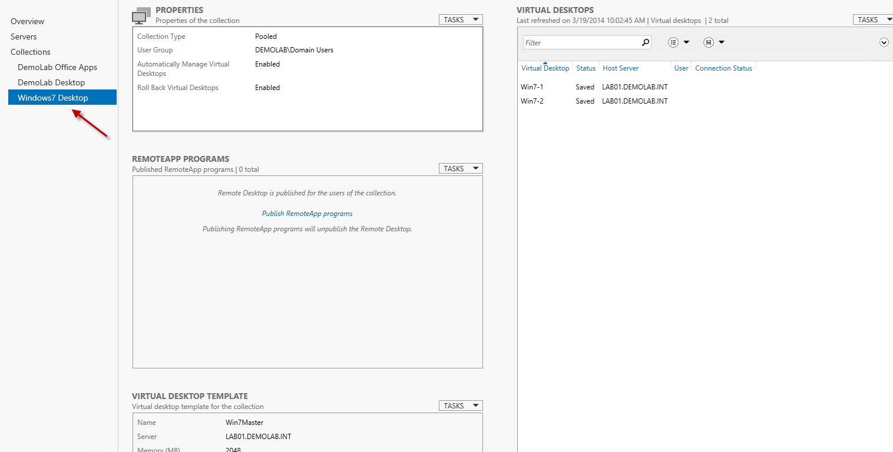Click Publish RemoteApp programs link
The width and height of the screenshot is (893, 452).
(307, 214)
